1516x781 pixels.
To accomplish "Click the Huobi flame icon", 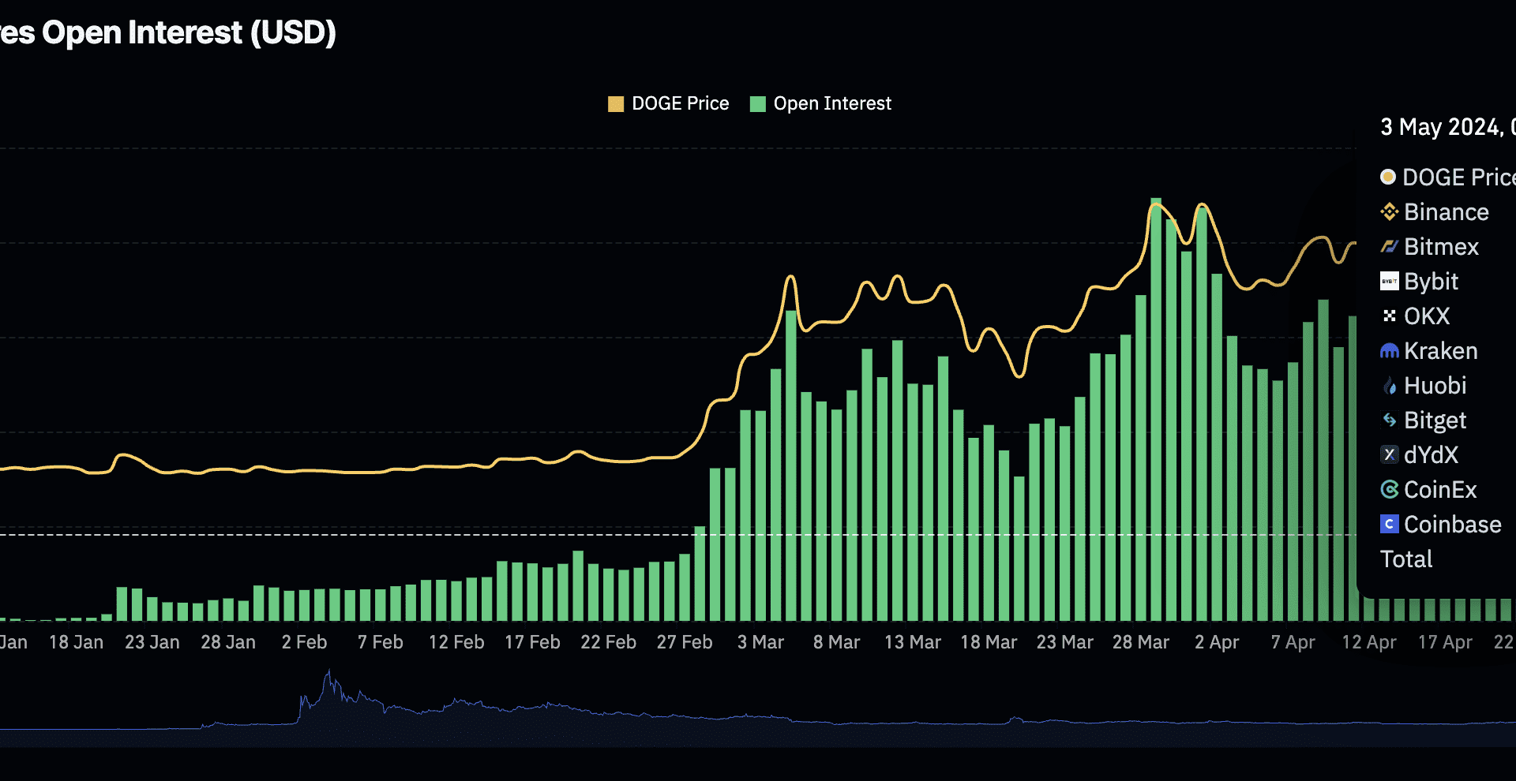I will 1387,385.
